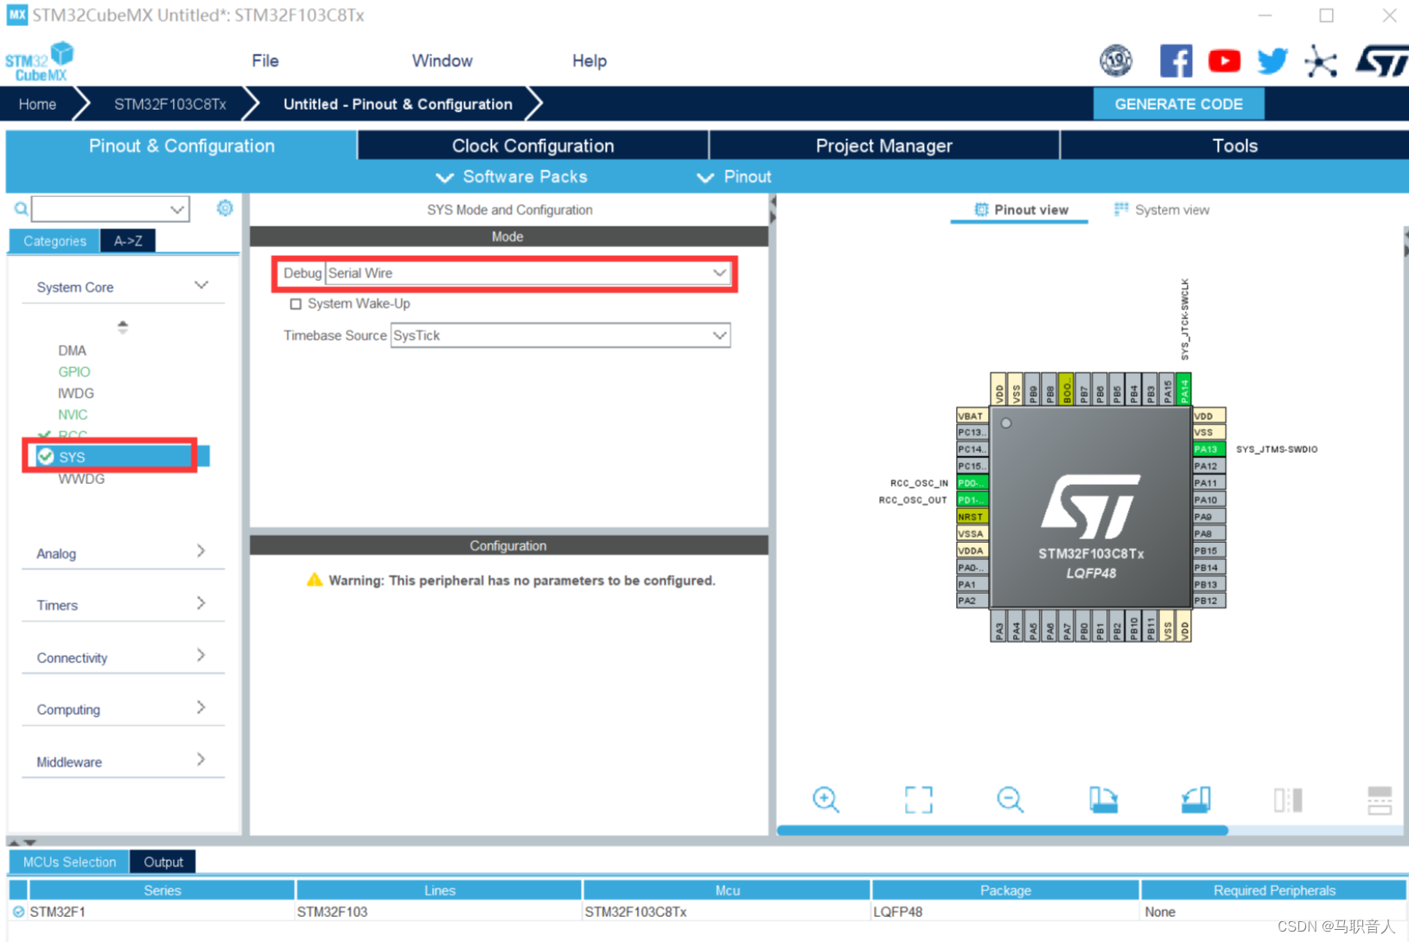The image size is (1409, 942).
Task: Click the Untitled - Pinout & Configuration breadcrumb
Action: pyautogui.click(x=398, y=104)
